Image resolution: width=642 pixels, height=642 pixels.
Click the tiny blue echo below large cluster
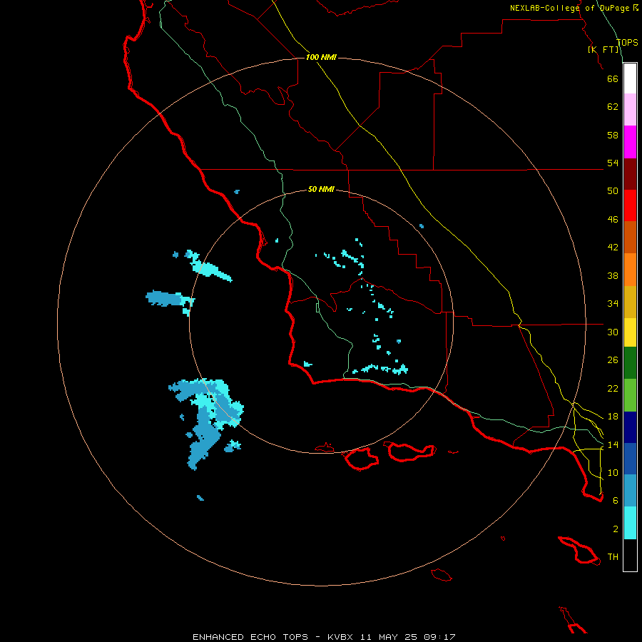pyautogui.click(x=200, y=498)
